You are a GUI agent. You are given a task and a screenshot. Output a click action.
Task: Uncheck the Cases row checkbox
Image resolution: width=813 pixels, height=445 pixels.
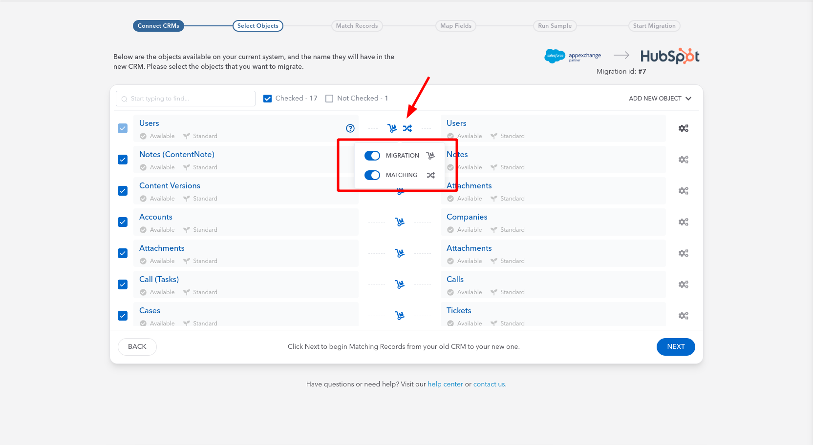pos(123,316)
